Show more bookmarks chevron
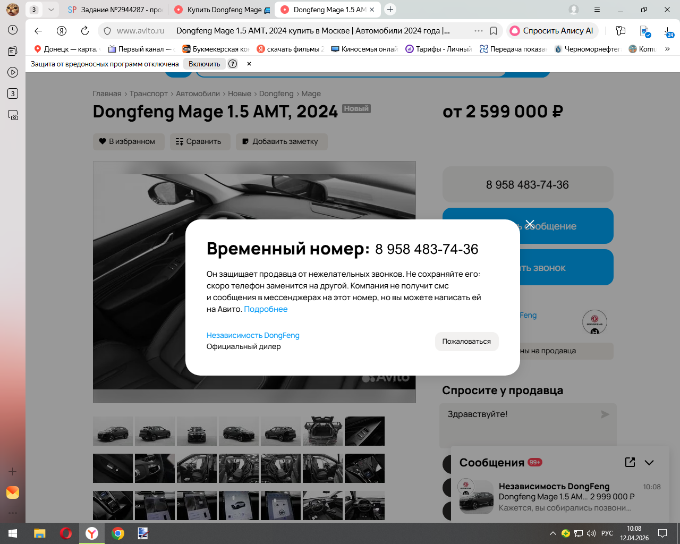This screenshot has width=680, height=544. [x=667, y=49]
